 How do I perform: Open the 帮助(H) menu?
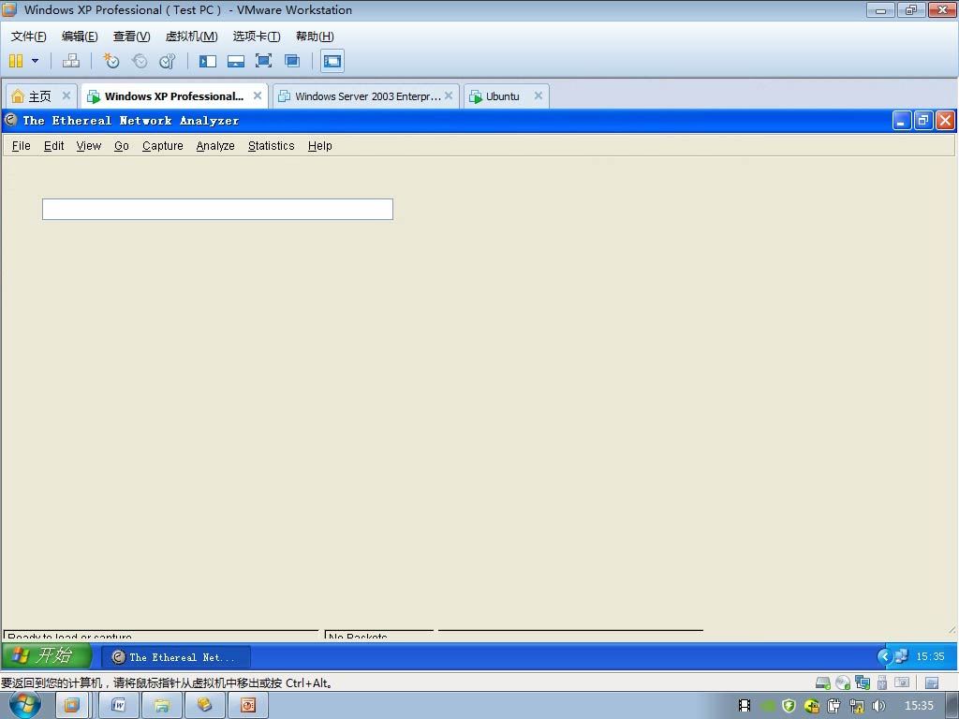tap(315, 37)
